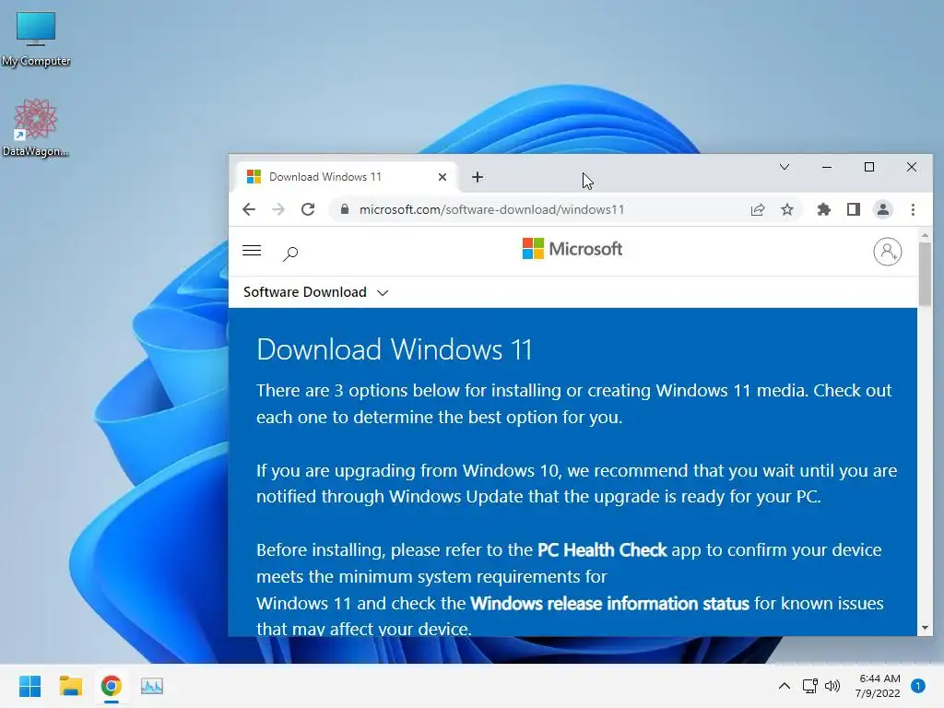Image resolution: width=944 pixels, height=708 pixels.
Task: Switch to Chrome in the taskbar
Action: click(x=112, y=686)
